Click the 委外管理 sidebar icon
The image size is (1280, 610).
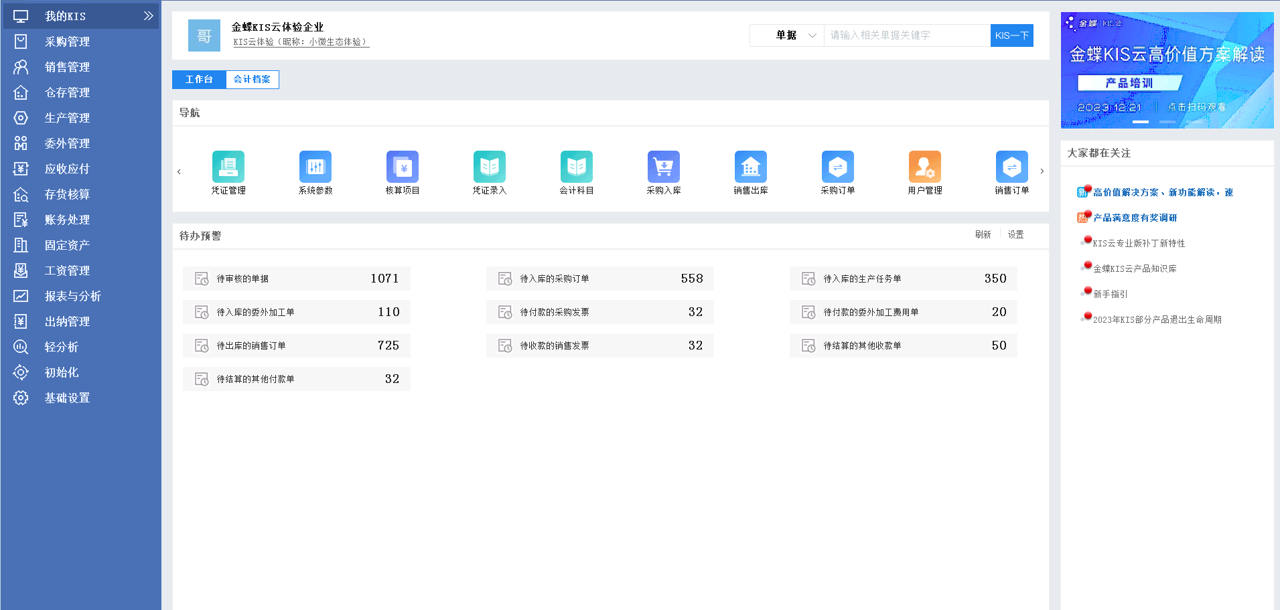21,143
